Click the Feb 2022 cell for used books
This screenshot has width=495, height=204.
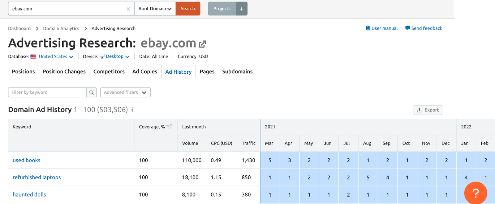click(x=486, y=160)
